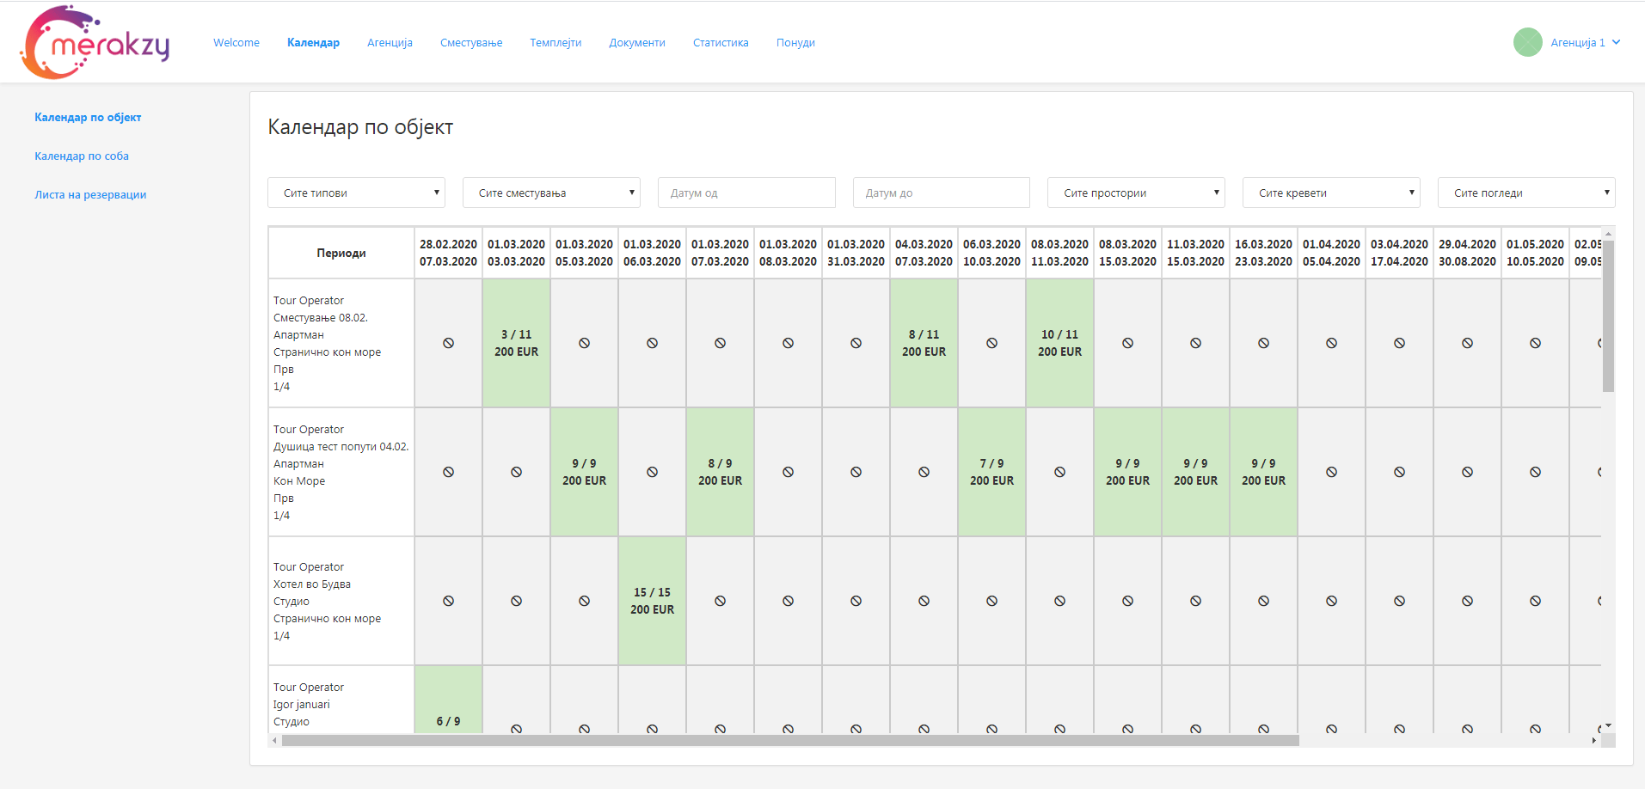
Task: Click 9 / 9 cell under 08.03.2020–15.03.2020
Action: click(1127, 472)
